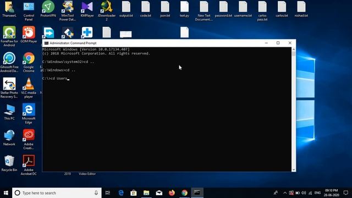This screenshot has width=352, height=198.
Task: Launch Google Chrome desktop shortcut
Action: tap(29, 62)
